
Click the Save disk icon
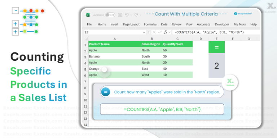click(x=120, y=15)
